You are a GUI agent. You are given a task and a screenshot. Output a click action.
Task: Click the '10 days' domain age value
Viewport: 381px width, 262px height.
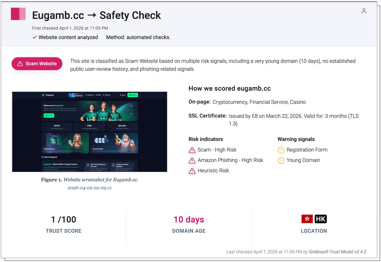click(x=189, y=219)
